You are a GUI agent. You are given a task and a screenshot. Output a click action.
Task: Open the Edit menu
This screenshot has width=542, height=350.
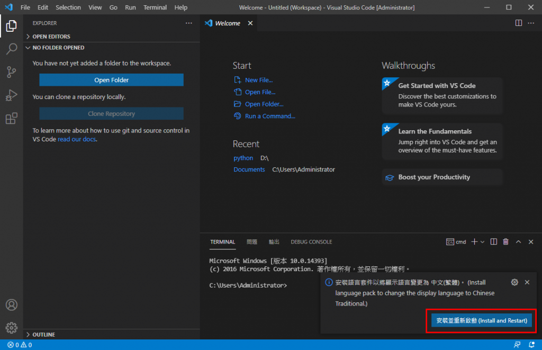click(43, 7)
